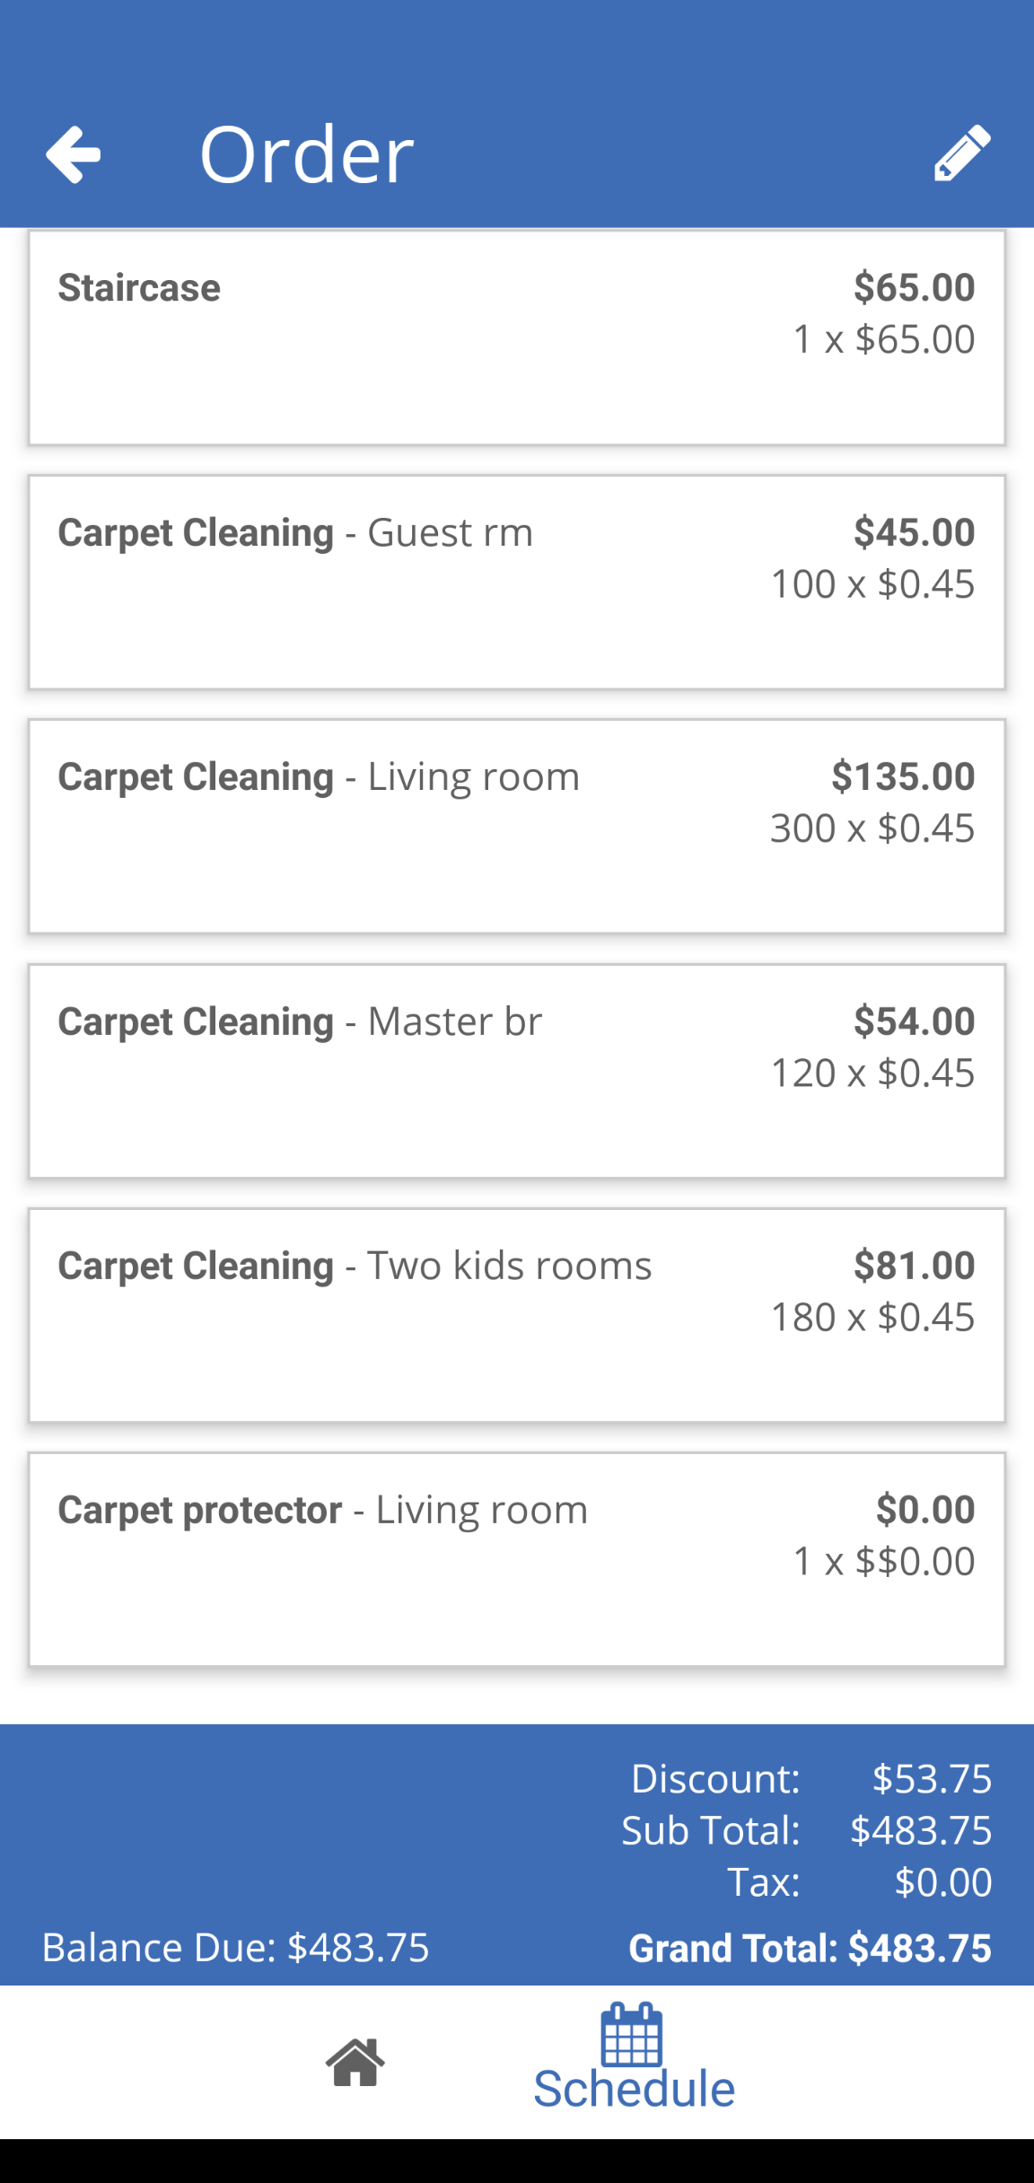Open Carpet protector Living room item
Screen dimensions: 1034x2183
point(516,1559)
